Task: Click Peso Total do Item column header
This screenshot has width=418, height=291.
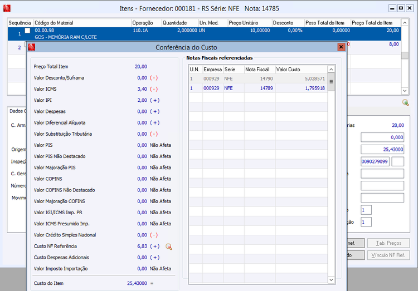Action: (x=327, y=23)
